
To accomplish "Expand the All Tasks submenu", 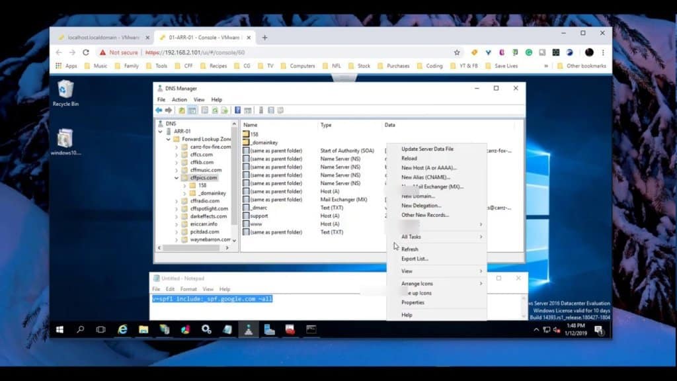I will click(x=436, y=237).
